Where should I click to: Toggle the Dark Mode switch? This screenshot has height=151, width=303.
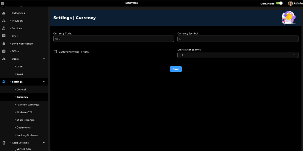279,3
